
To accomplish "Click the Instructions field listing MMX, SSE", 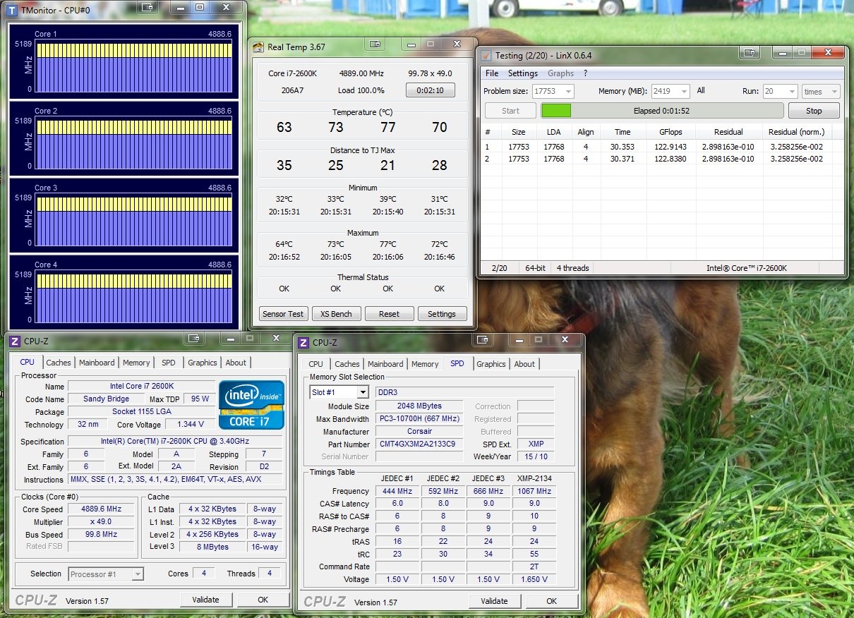I will [x=176, y=480].
